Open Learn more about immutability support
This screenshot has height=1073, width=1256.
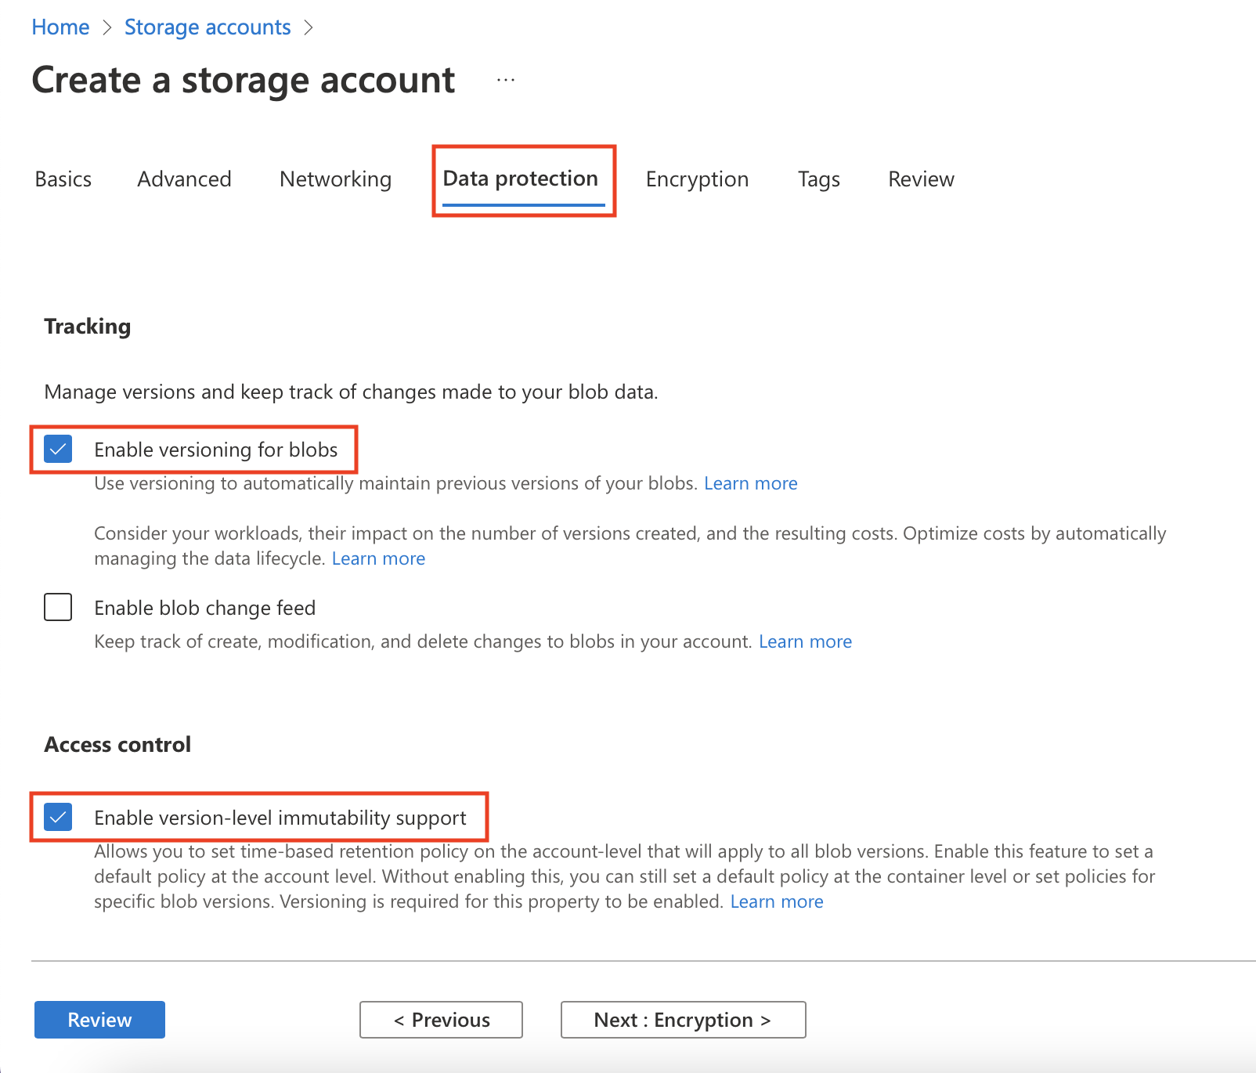tap(776, 901)
